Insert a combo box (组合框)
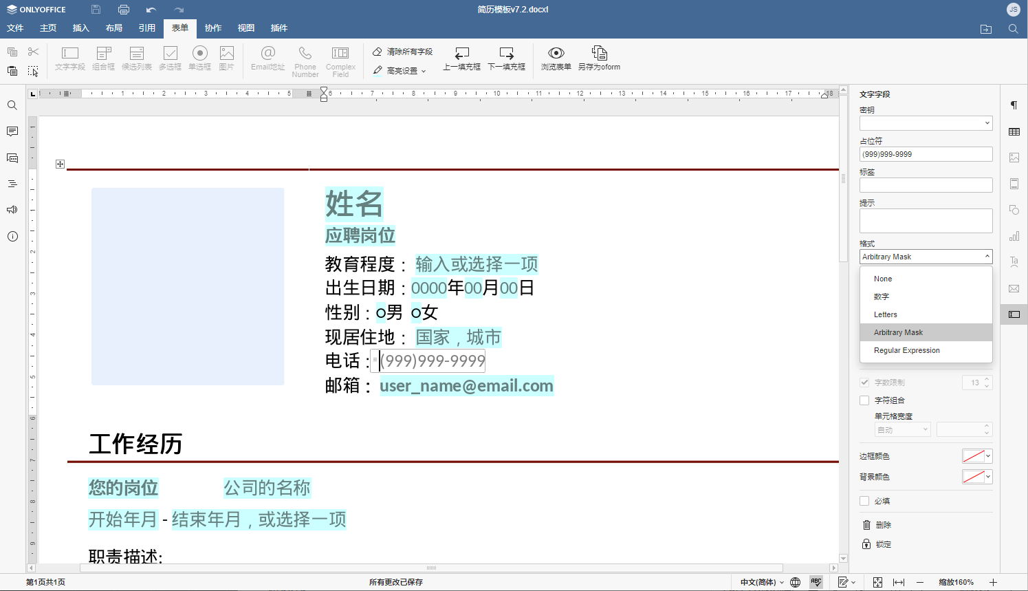 104,58
